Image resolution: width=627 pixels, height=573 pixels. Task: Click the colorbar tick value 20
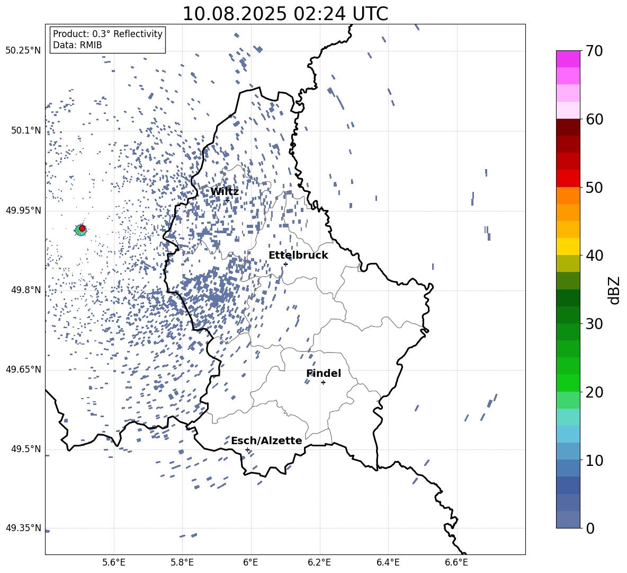[x=594, y=392]
